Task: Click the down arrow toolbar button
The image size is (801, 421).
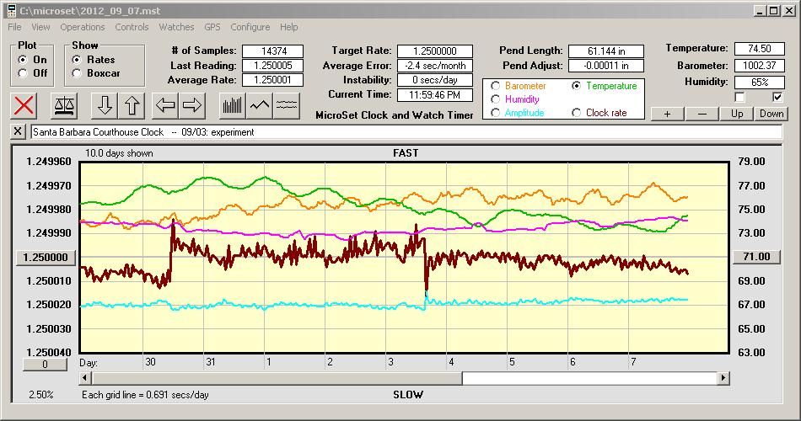Action: (105, 105)
